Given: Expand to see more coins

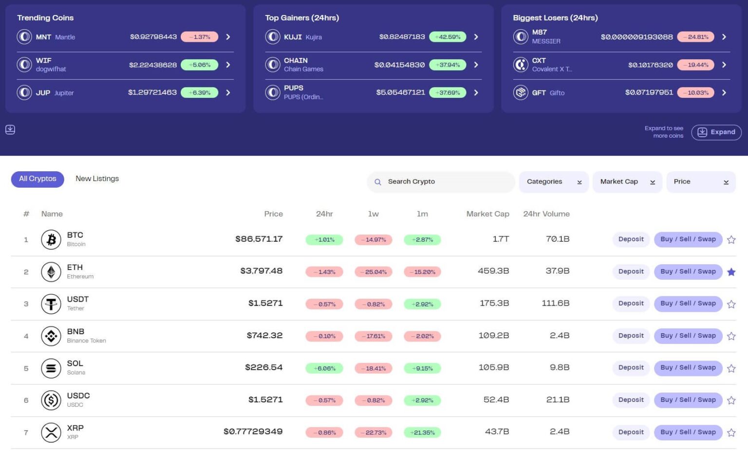Looking at the screenshot, I should coord(716,132).
